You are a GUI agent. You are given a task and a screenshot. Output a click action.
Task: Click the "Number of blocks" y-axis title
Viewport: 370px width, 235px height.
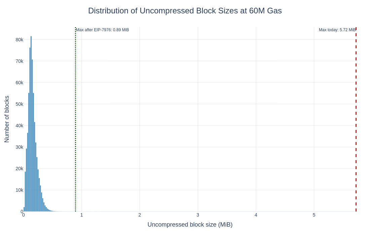7,119
